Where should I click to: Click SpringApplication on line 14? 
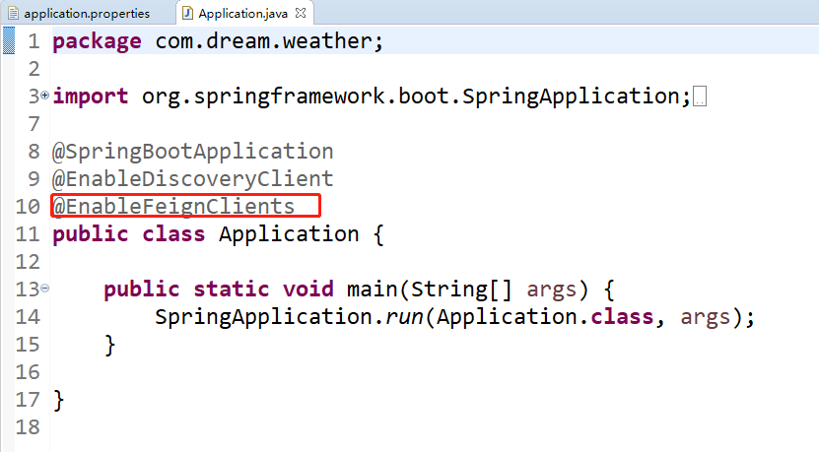click(263, 317)
